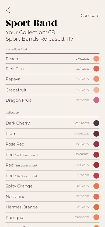Open the Spicy Orange band details
105x227 pixels.
(52, 186)
